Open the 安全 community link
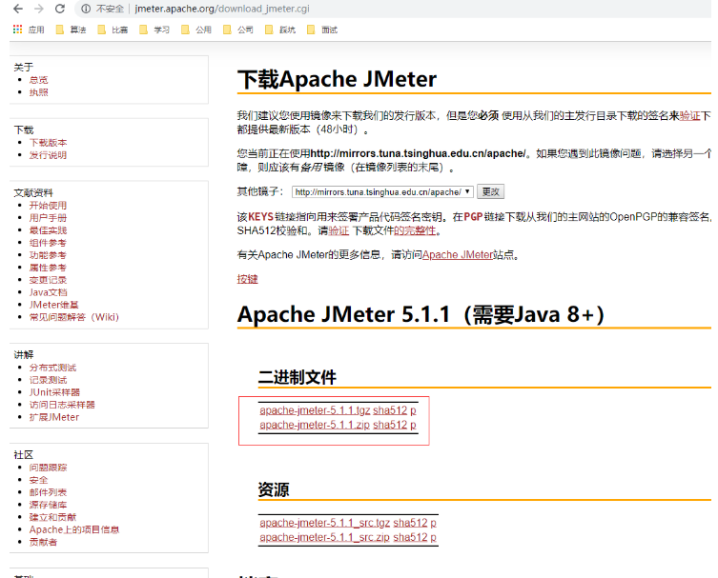The height and width of the screenshot is (578, 718). click(38, 480)
